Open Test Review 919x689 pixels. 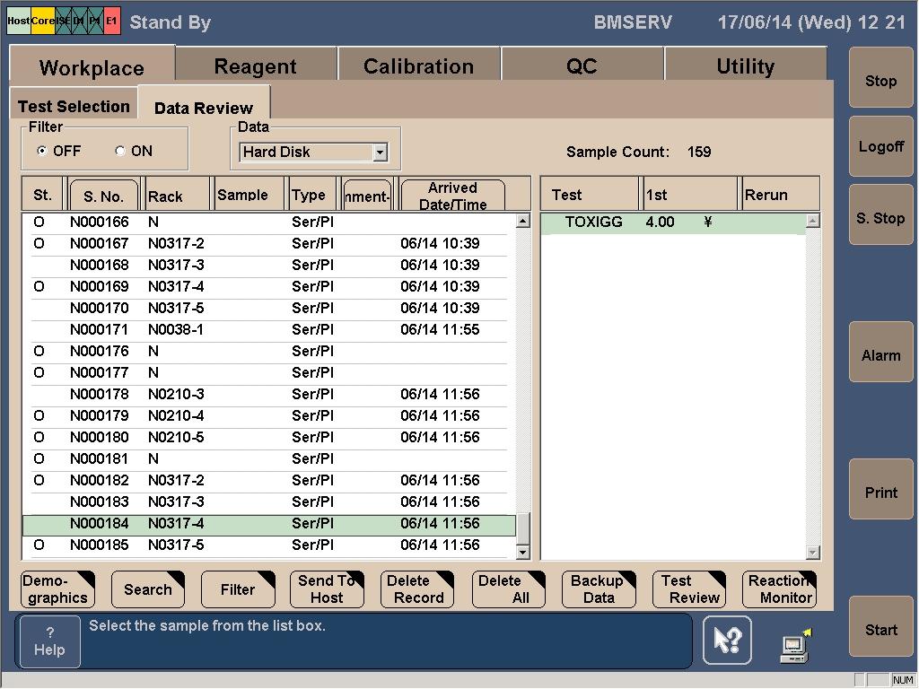(x=688, y=589)
